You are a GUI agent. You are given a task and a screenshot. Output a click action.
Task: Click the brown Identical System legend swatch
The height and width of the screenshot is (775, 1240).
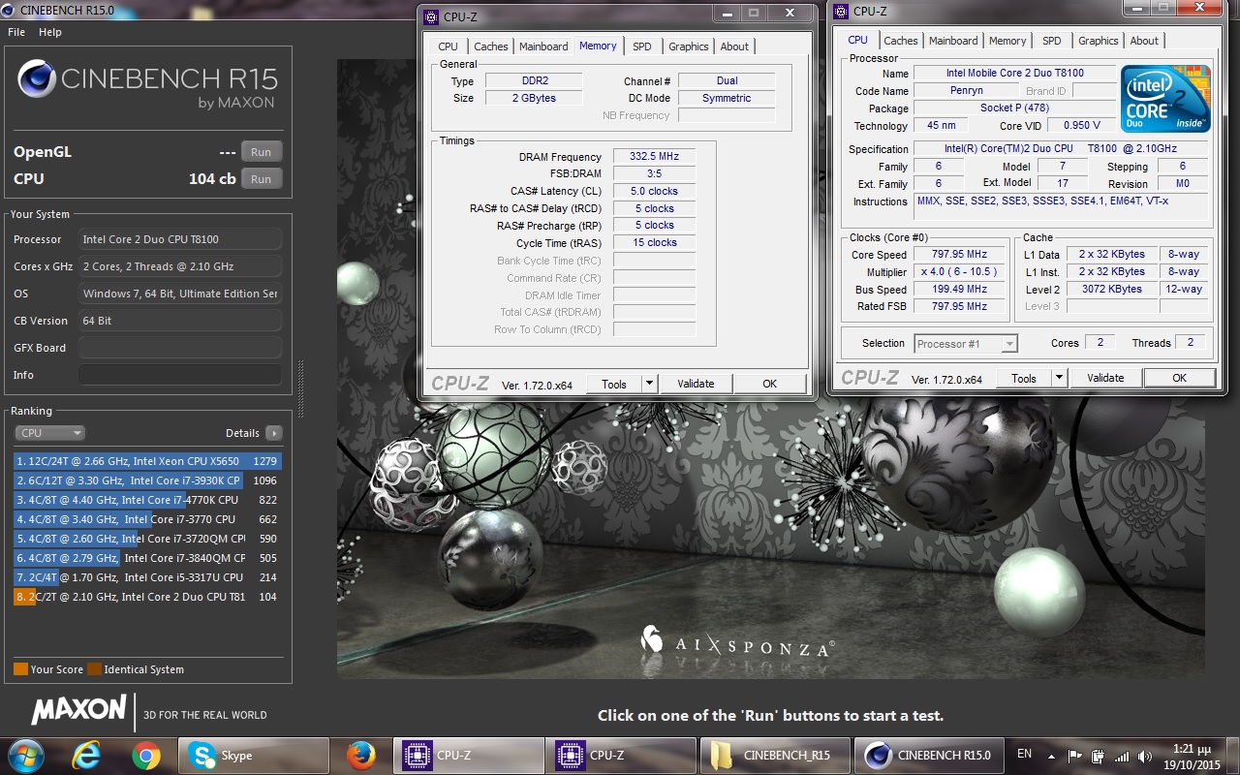point(94,669)
